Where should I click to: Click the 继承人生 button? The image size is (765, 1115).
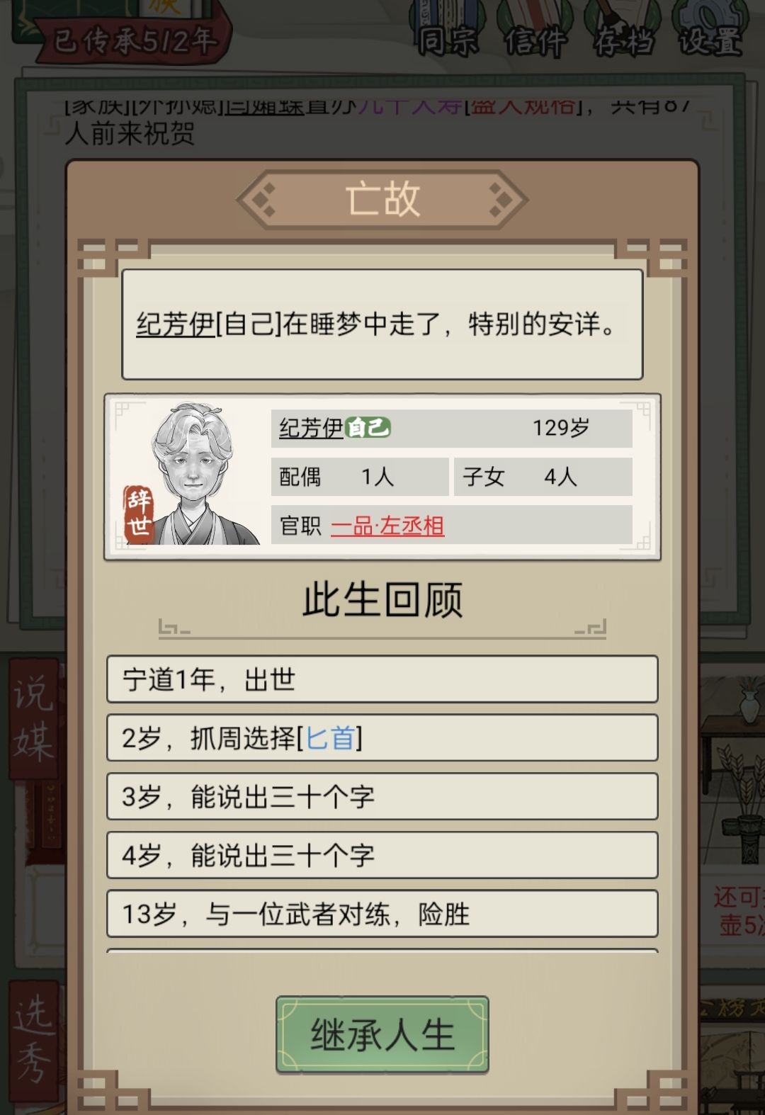coord(382,1035)
